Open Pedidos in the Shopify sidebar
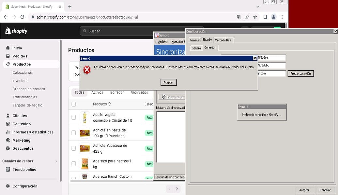This screenshot has width=338, height=195. pos(20,56)
